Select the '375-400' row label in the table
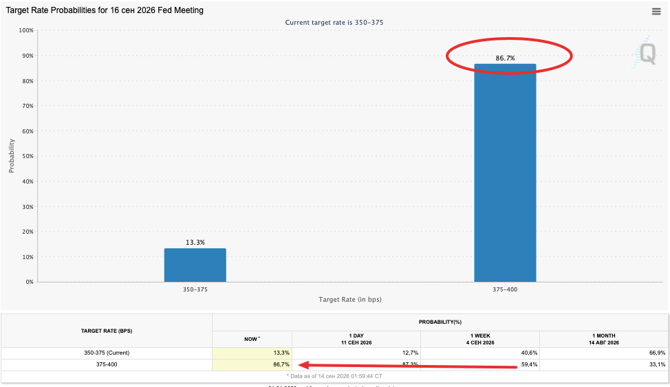Screen dimensions: 670x387 [x=107, y=364]
